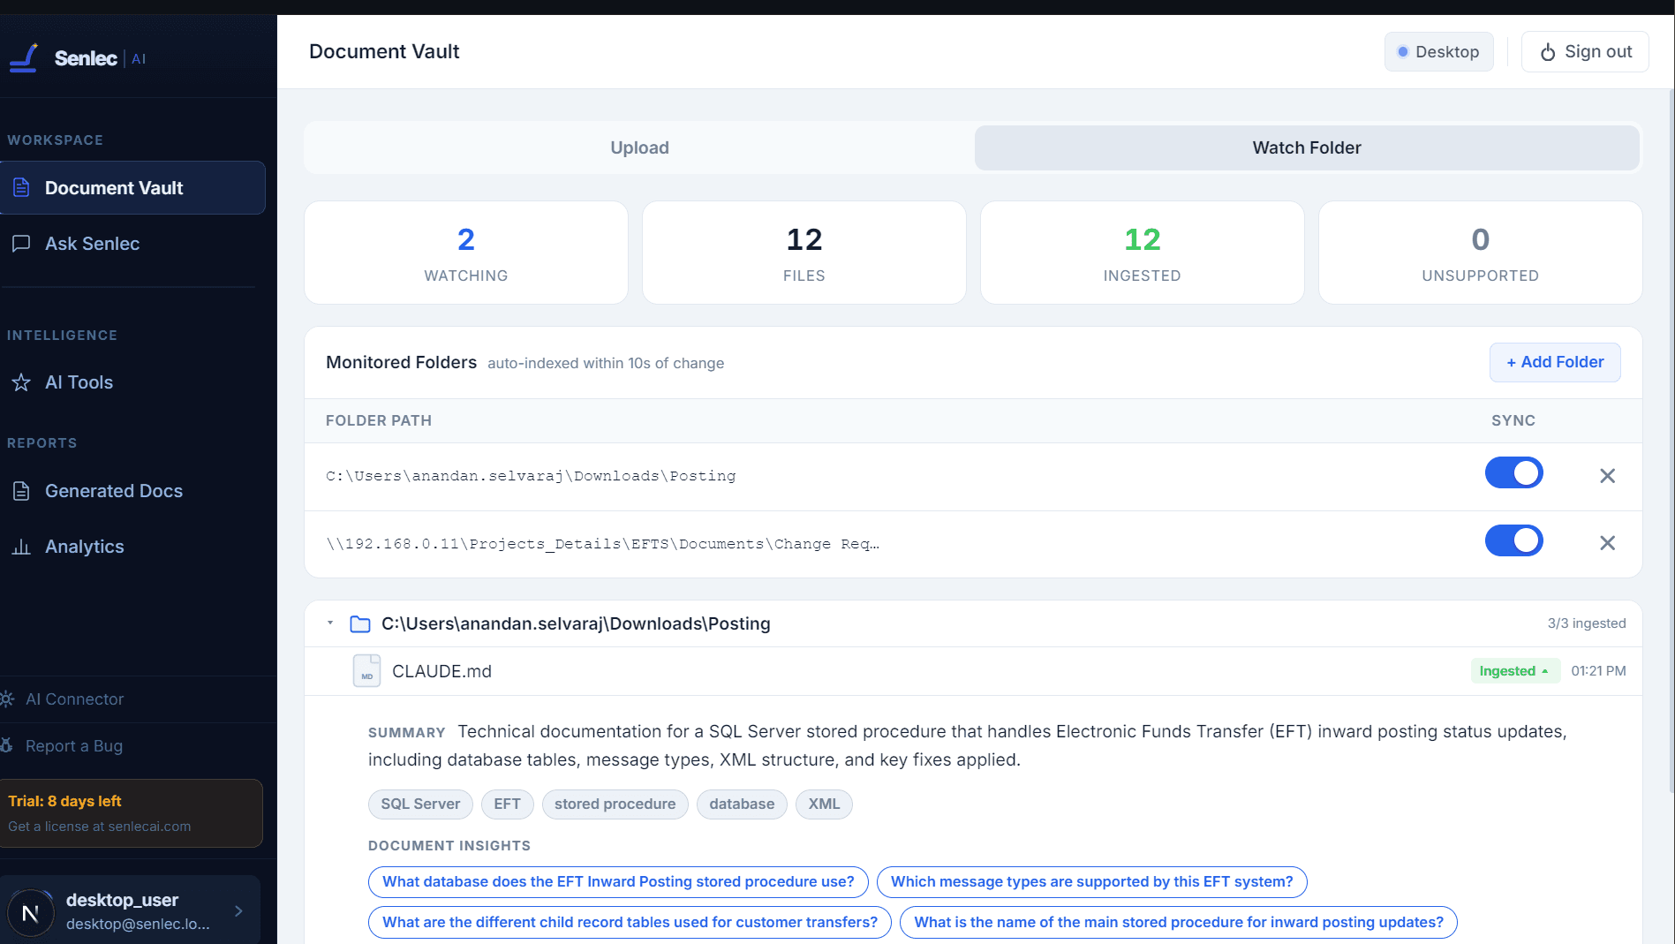Open Document Vault in the sidebar

click(132, 188)
